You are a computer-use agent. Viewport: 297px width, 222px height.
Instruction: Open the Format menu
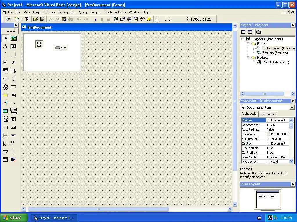(x=51, y=12)
